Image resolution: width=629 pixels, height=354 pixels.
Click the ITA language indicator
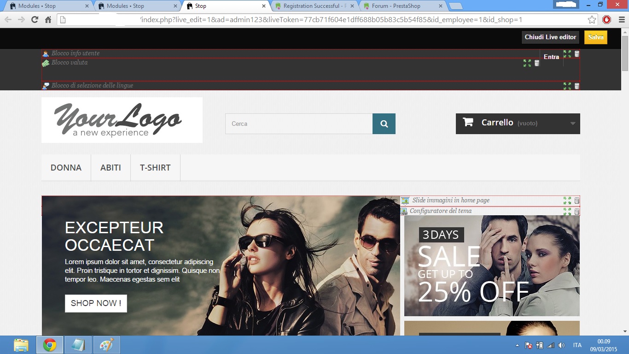(x=577, y=345)
